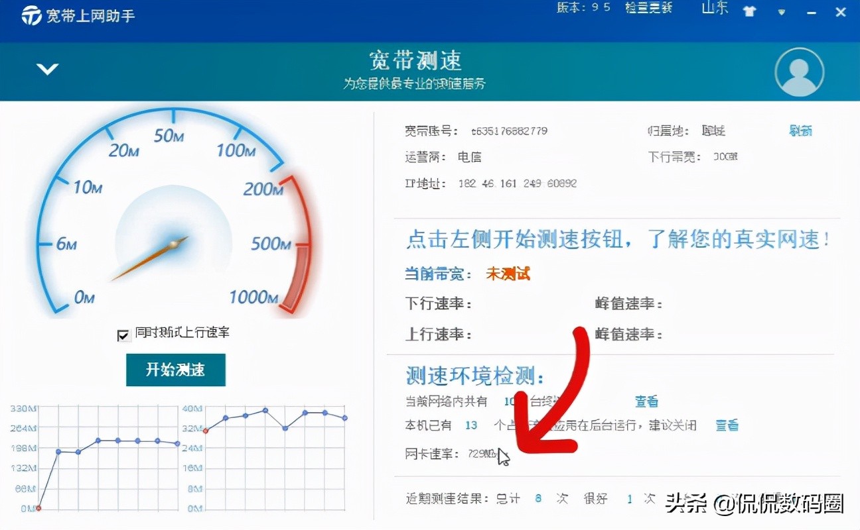This screenshot has width=860, height=530.
Task: Click 刷新 to refresh account info
Action: (800, 131)
